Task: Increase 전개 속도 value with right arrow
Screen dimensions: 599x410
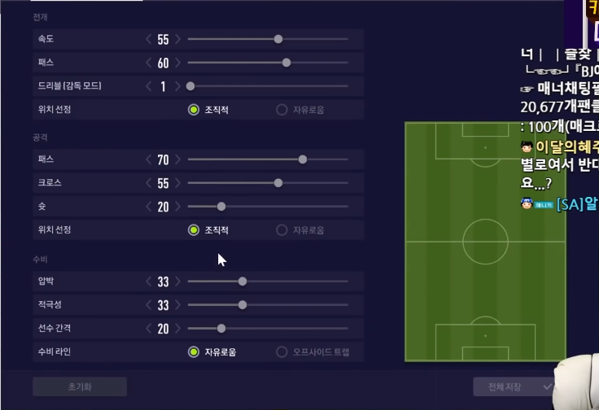Action: tap(178, 39)
